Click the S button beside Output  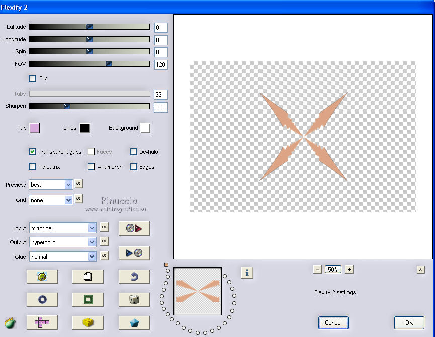[x=104, y=241]
